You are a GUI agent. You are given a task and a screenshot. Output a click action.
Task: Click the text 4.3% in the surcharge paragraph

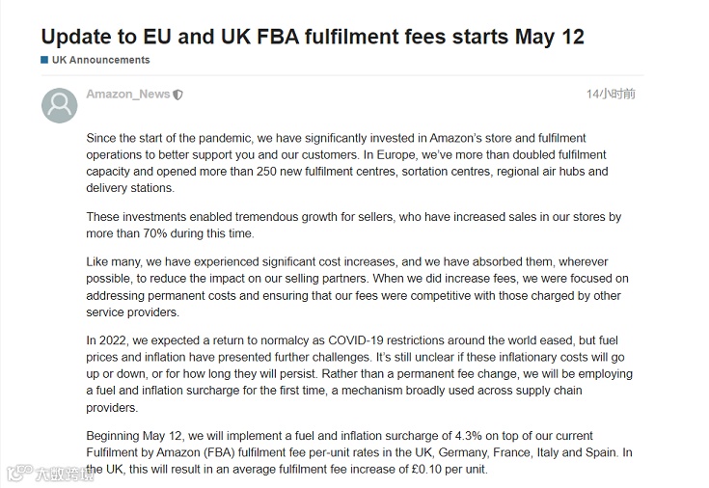coord(469,436)
